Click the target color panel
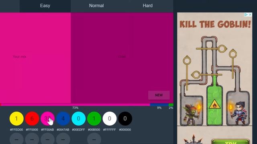Image resolution: width=257 pixels, height=144 pixels. 122,58
